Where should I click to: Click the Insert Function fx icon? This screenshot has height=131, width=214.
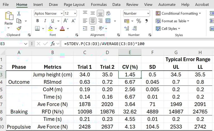click(53, 44)
